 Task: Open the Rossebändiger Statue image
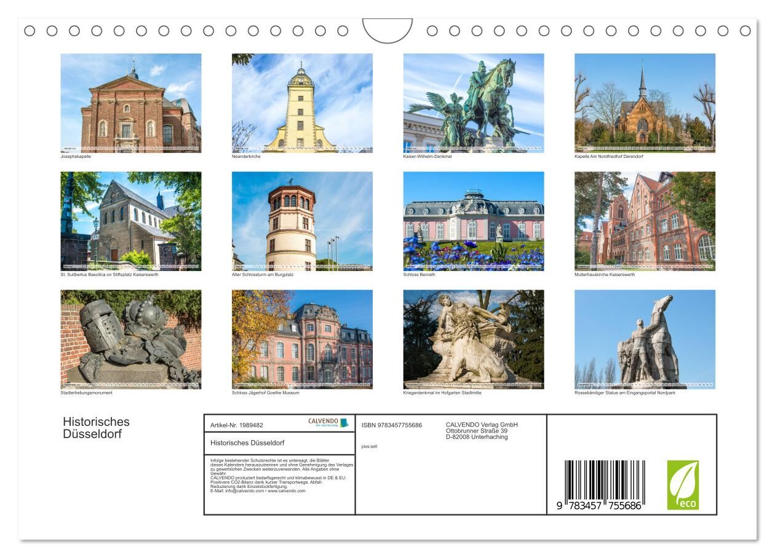(x=645, y=339)
